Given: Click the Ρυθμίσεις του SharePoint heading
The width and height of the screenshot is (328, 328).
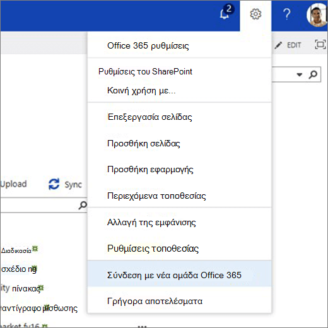Looking at the screenshot, I should (145, 72).
